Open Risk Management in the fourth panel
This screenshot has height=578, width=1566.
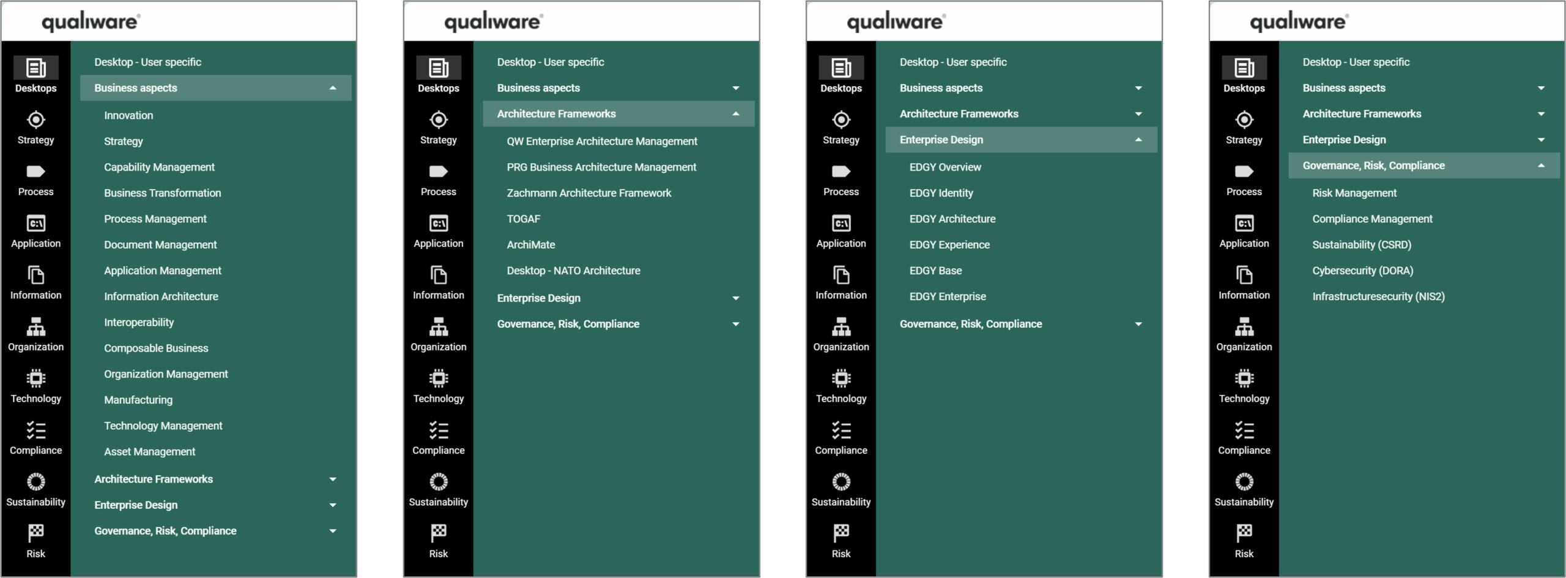(x=1354, y=193)
